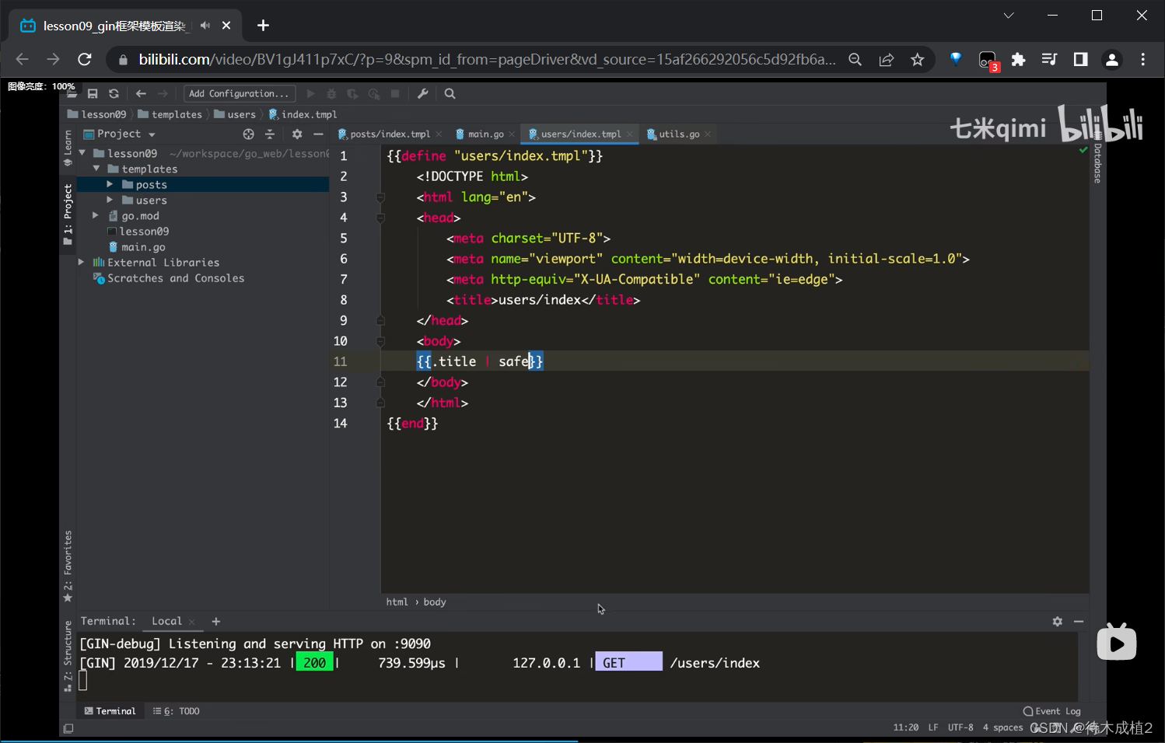The image size is (1165, 743).
Task: Expand the users folder in tree
Action: [x=110, y=200]
